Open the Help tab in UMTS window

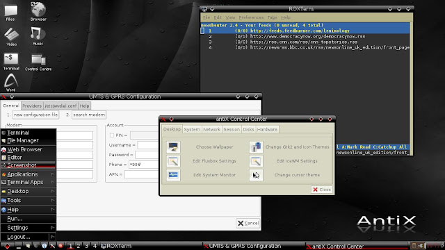(x=84, y=106)
